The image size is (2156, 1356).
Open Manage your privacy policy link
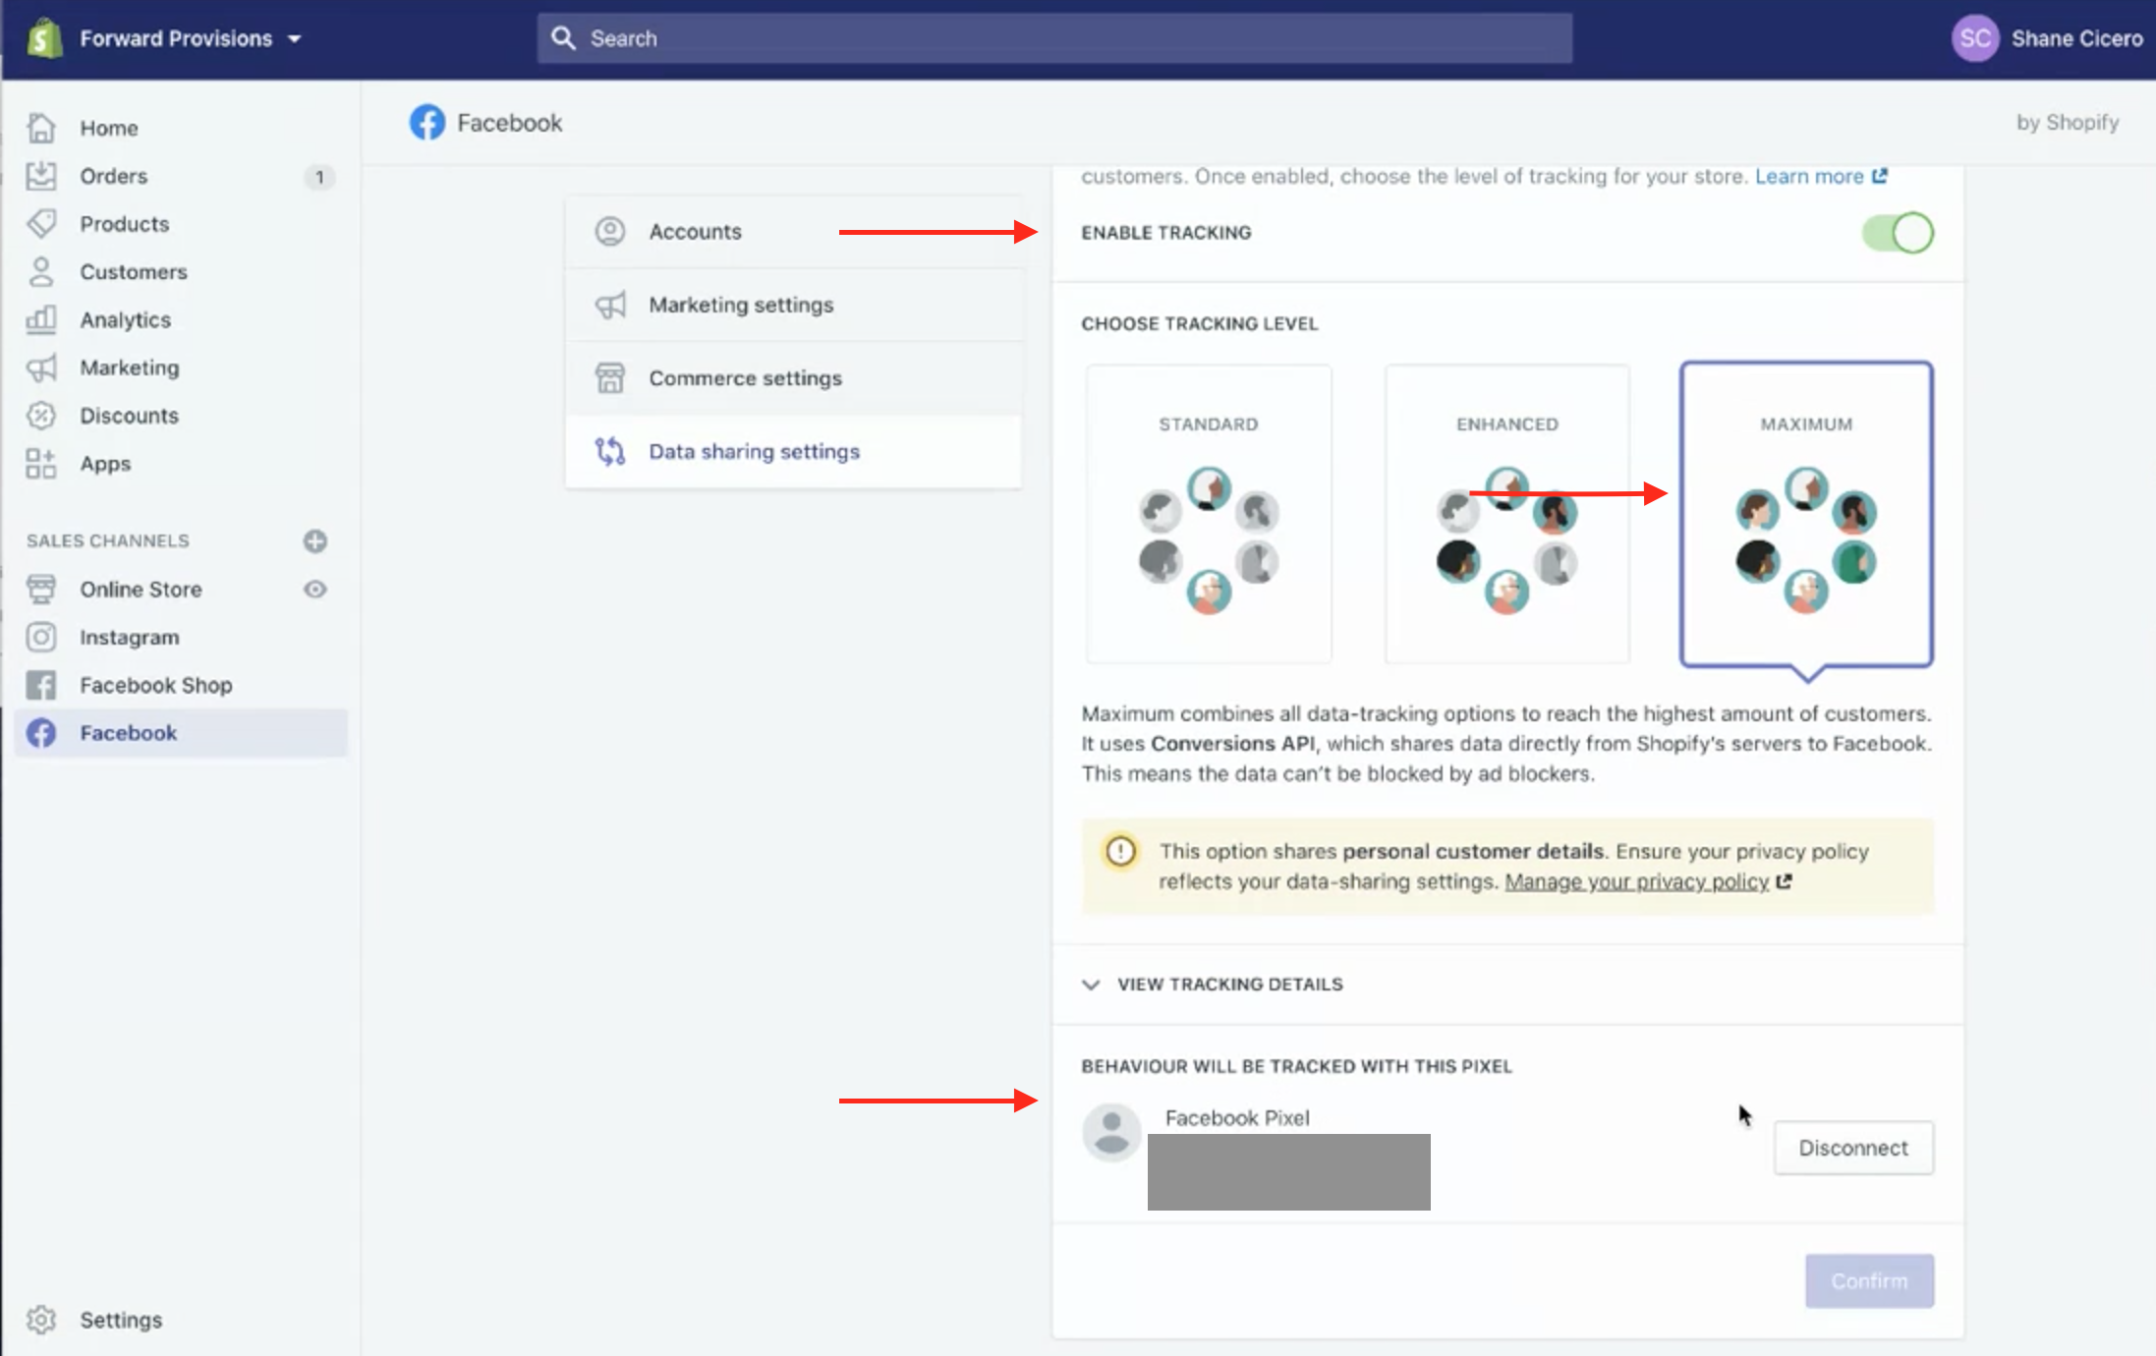point(1637,882)
